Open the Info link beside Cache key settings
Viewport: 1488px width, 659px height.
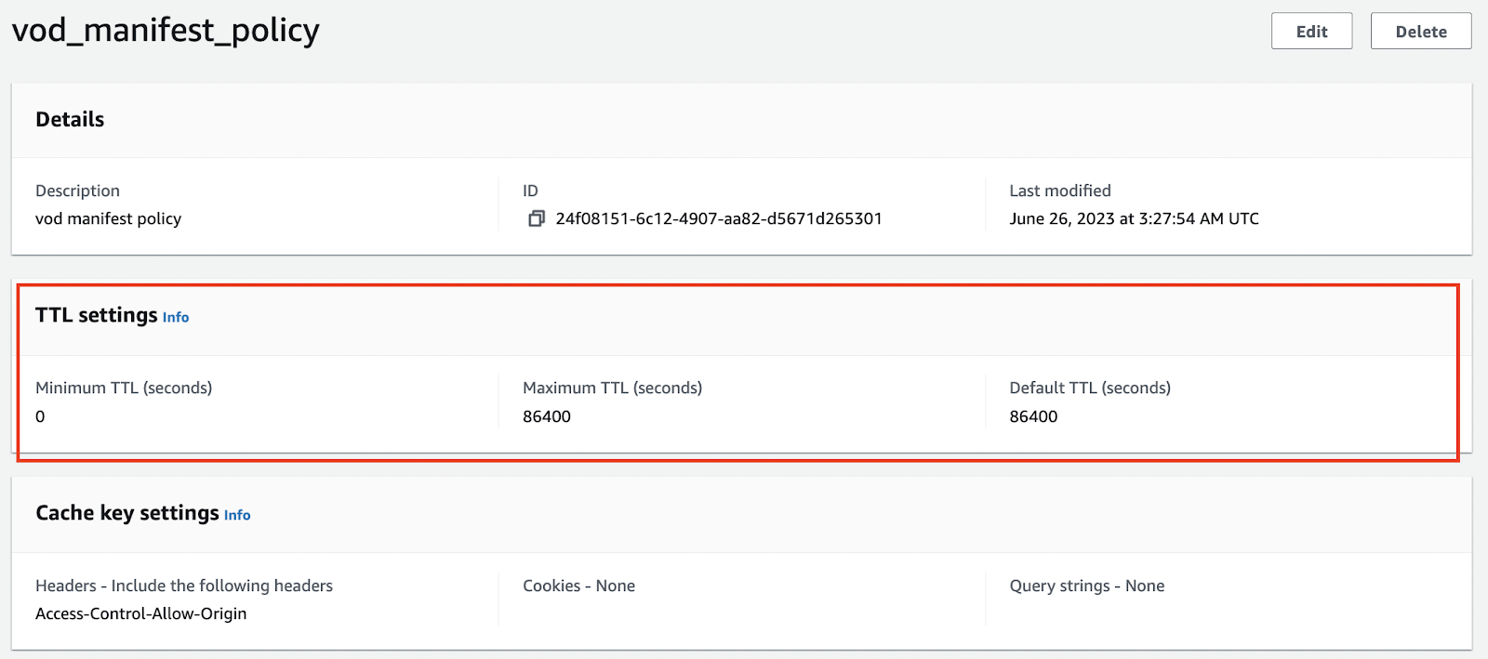[x=237, y=516]
